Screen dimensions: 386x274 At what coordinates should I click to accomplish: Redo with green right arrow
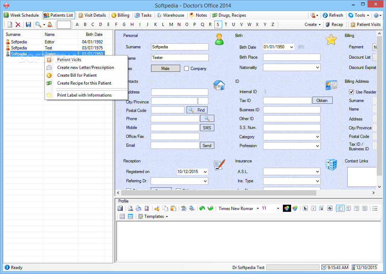pos(210,209)
